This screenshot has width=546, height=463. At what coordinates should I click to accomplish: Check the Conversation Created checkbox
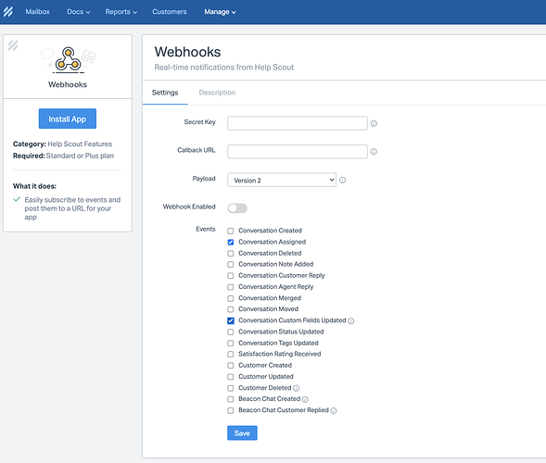point(231,231)
